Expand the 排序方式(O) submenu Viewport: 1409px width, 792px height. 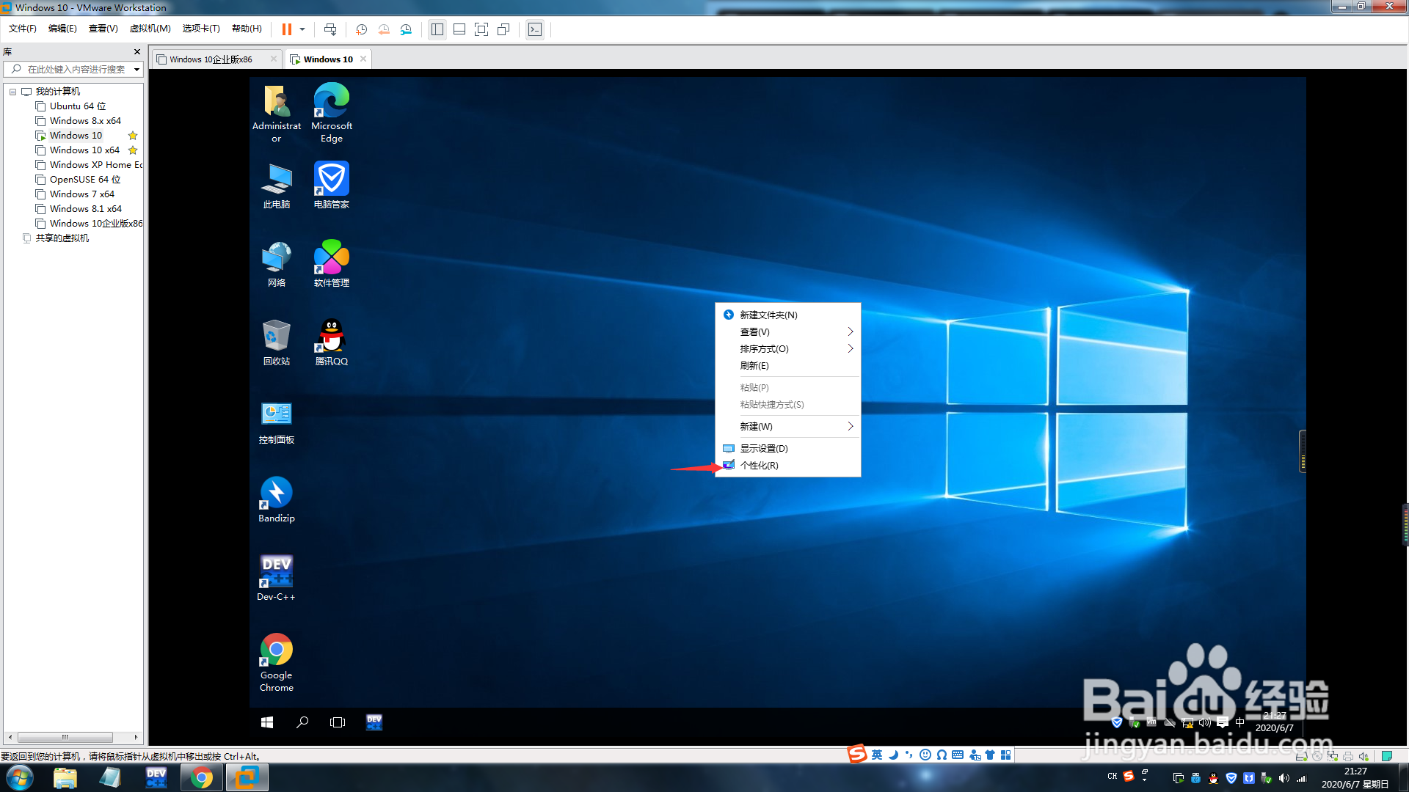coord(787,349)
